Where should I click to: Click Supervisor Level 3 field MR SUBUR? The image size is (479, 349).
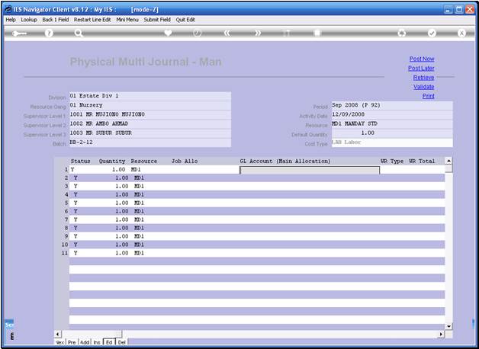tap(150, 133)
